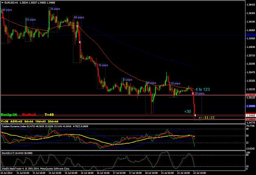
Task: Click the red 'RmDn:0' label
Action: [29, 115]
